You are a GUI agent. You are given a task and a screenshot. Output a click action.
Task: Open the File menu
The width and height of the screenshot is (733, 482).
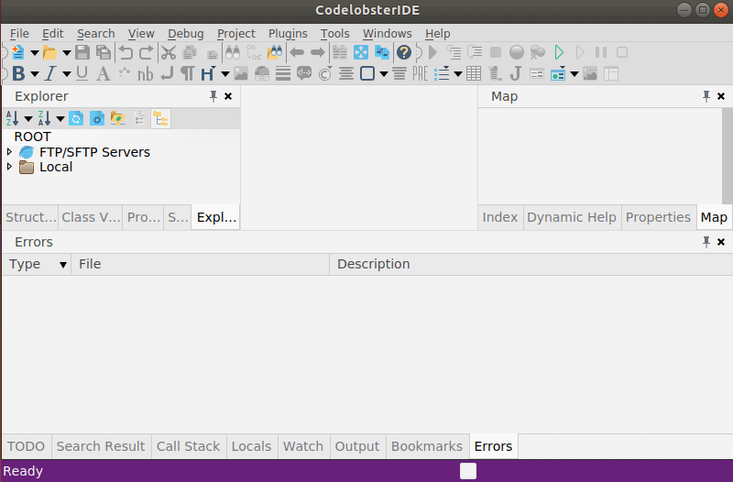click(19, 34)
